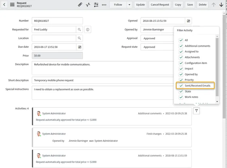Click the personalize form sliders icon

click(x=96, y=5)
